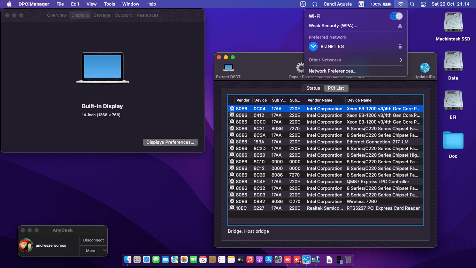This screenshot has height=268, width=476.
Task: Click the Control Center icon in the menu bar
Action: click(423, 4)
